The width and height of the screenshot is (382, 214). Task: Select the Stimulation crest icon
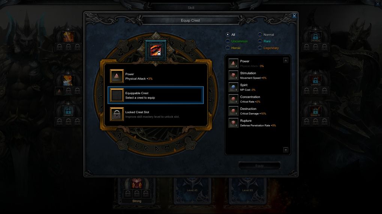point(233,75)
